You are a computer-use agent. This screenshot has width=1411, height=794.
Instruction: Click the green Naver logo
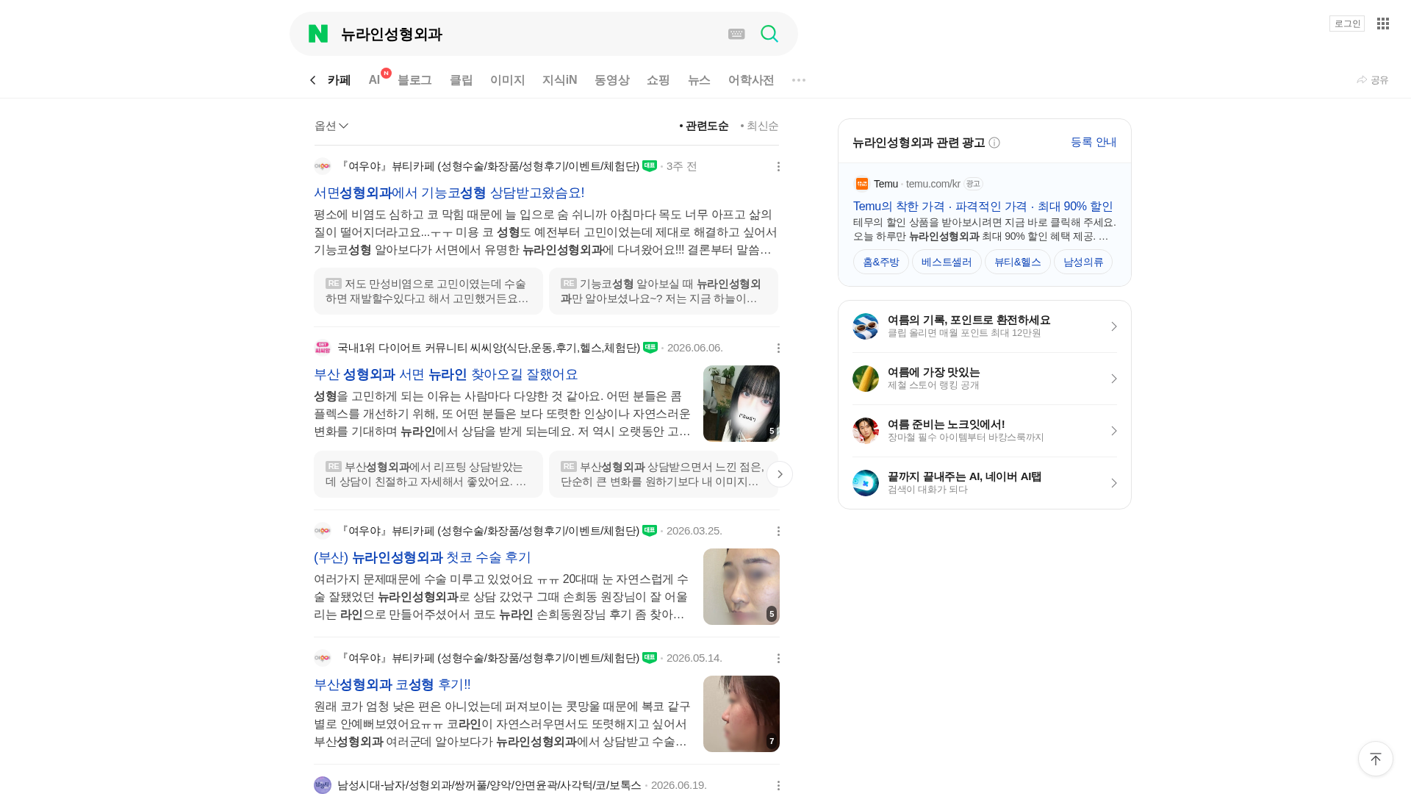click(318, 34)
